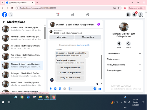Click the chat messages scrollbar
147x110 pixels.
(x=101, y=67)
